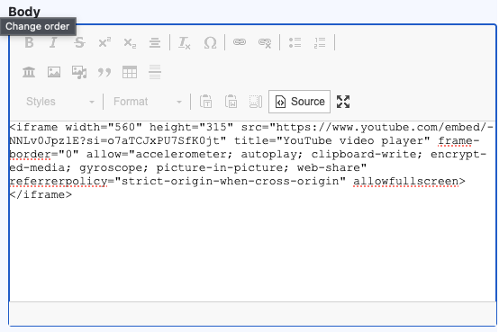Click the "referrerpolicy" attribute text
The image size is (499, 332).
(59, 181)
